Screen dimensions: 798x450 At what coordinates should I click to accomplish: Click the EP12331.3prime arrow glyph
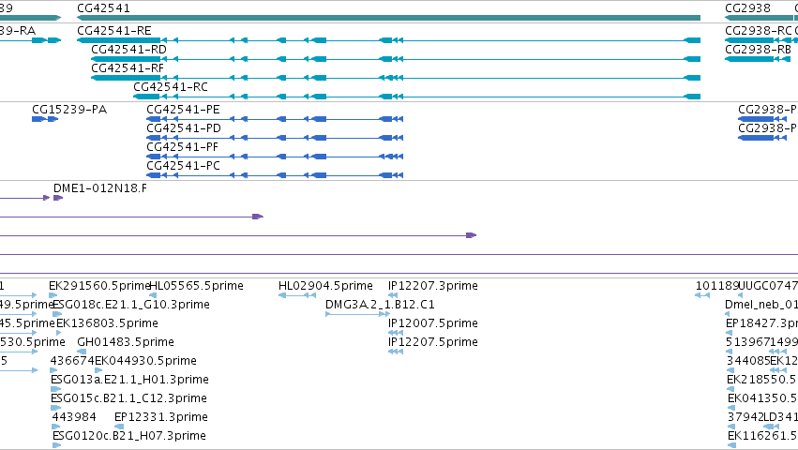[x=119, y=427]
